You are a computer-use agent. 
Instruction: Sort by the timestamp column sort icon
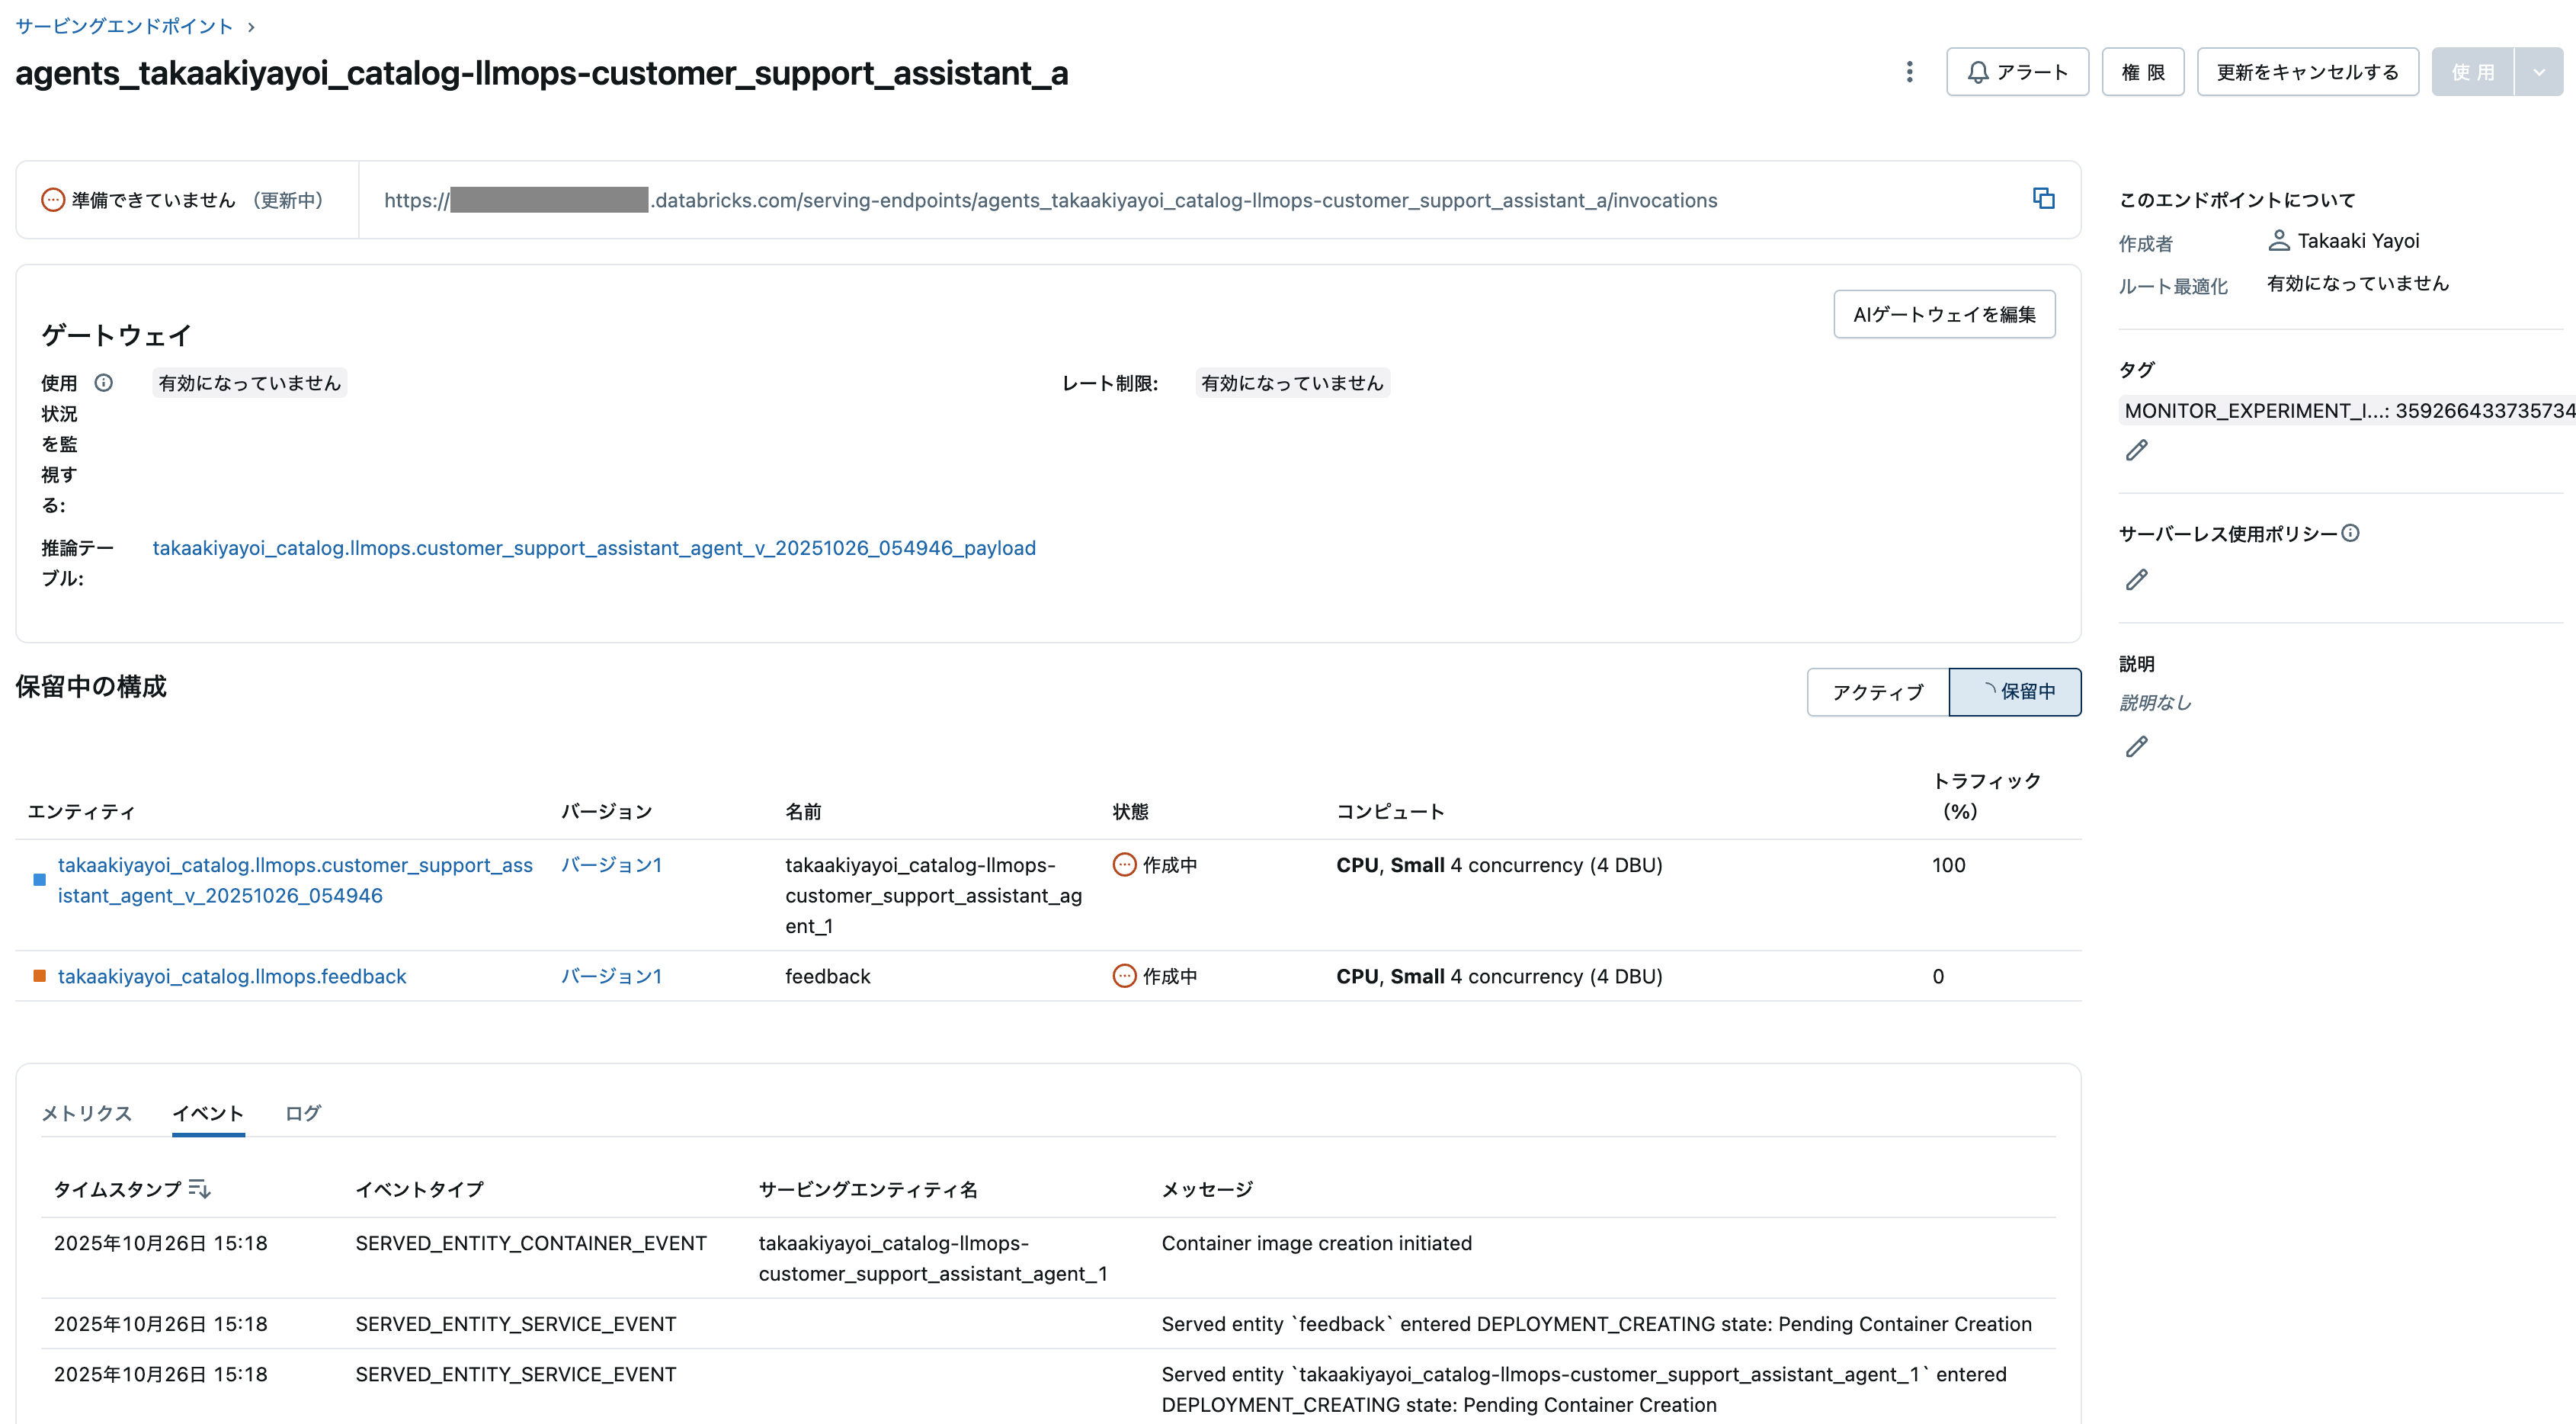(x=199, y=1188)
